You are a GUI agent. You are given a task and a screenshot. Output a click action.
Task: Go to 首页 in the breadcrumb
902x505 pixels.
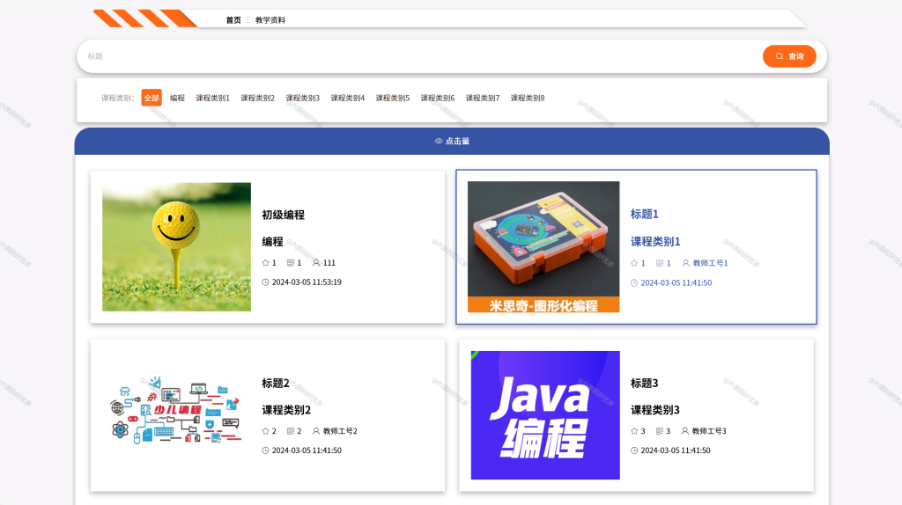pyautogui.click(x=233, y=20)
